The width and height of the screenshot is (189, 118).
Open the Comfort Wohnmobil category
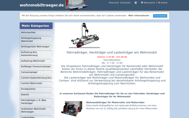point(36,83)
